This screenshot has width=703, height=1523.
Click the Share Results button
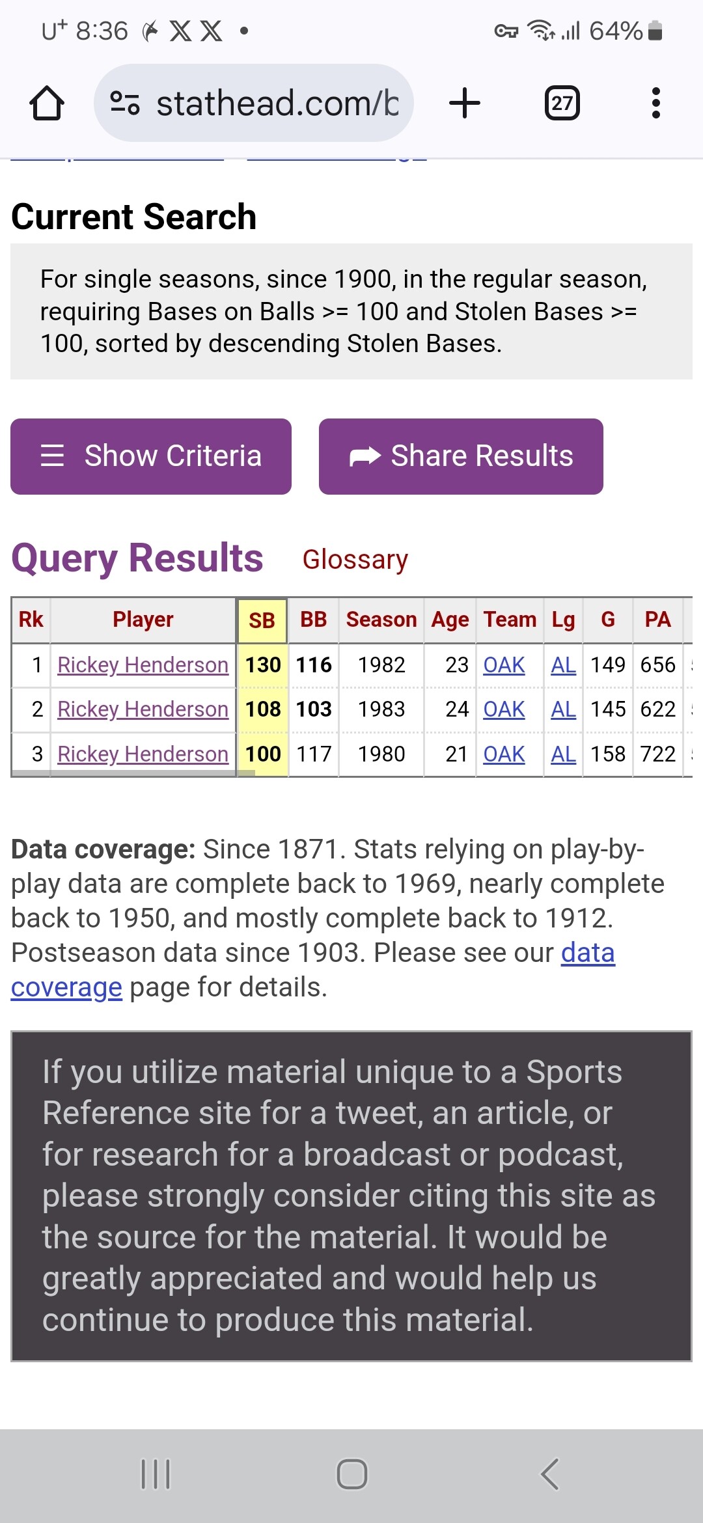(461, 456)
